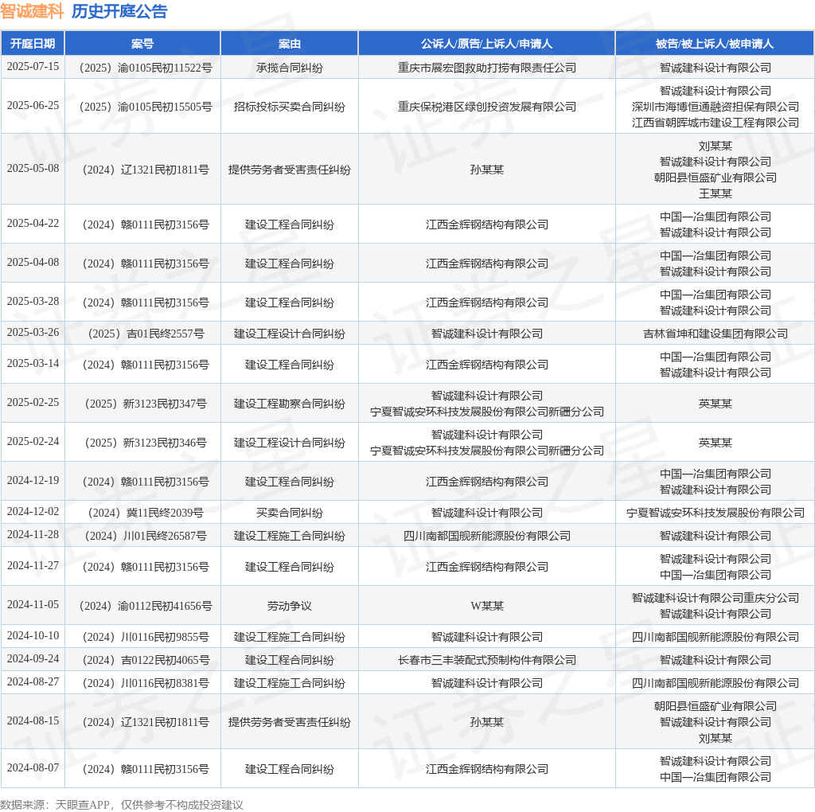Select date cell 2025-04-22

[33, 224]
